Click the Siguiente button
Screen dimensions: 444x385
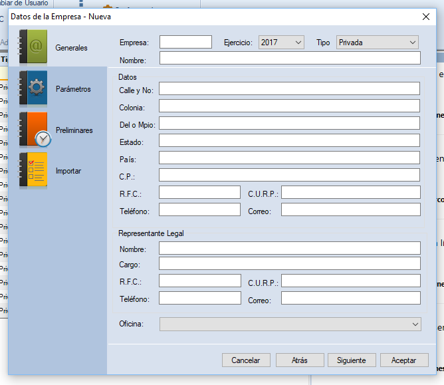coord(352,360)
